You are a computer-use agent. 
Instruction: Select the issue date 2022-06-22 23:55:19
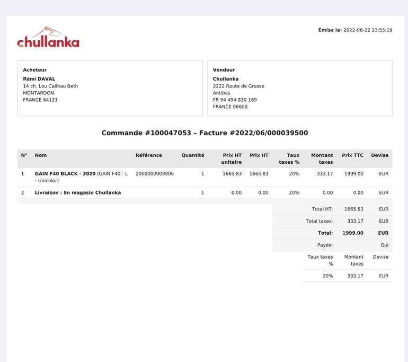pyautogui.click(x=368, y=30)
